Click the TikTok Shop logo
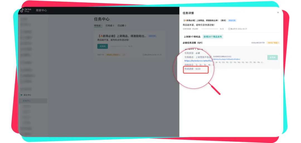 [x=26, y=10]
